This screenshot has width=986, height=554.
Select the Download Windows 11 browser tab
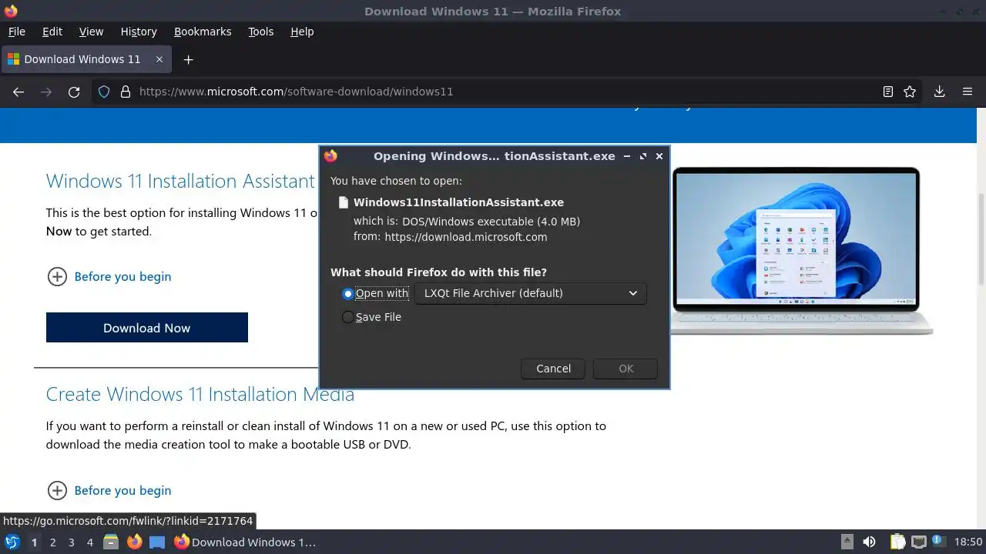pos(85,59)
